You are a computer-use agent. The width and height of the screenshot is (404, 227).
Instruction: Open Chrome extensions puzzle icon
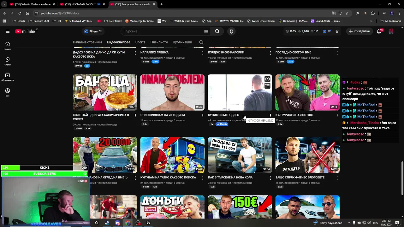coord(373,13)
